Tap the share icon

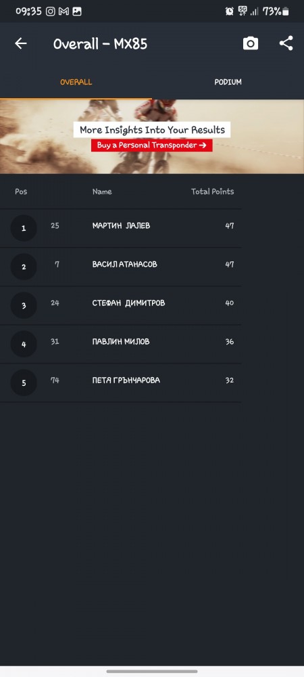pos(286,43)
